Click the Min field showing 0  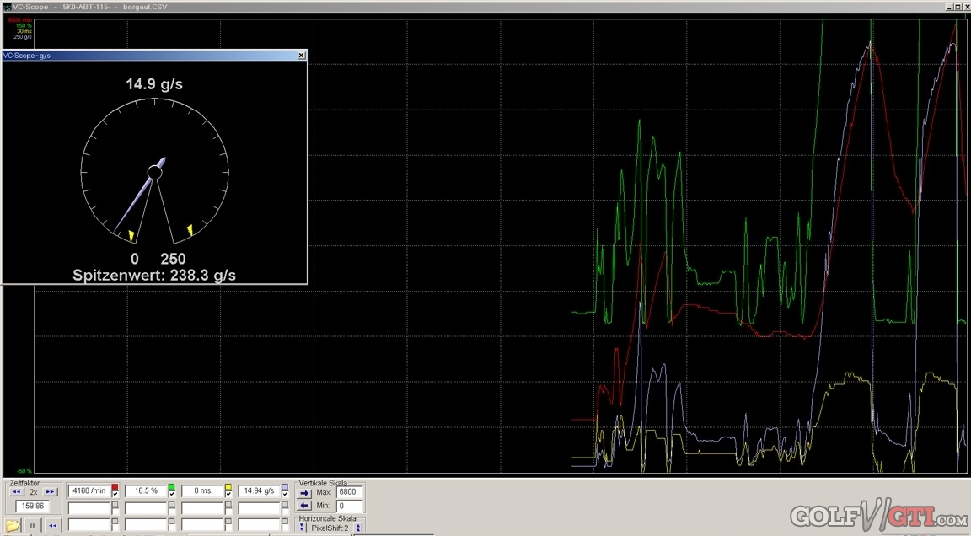pos(349,506)
